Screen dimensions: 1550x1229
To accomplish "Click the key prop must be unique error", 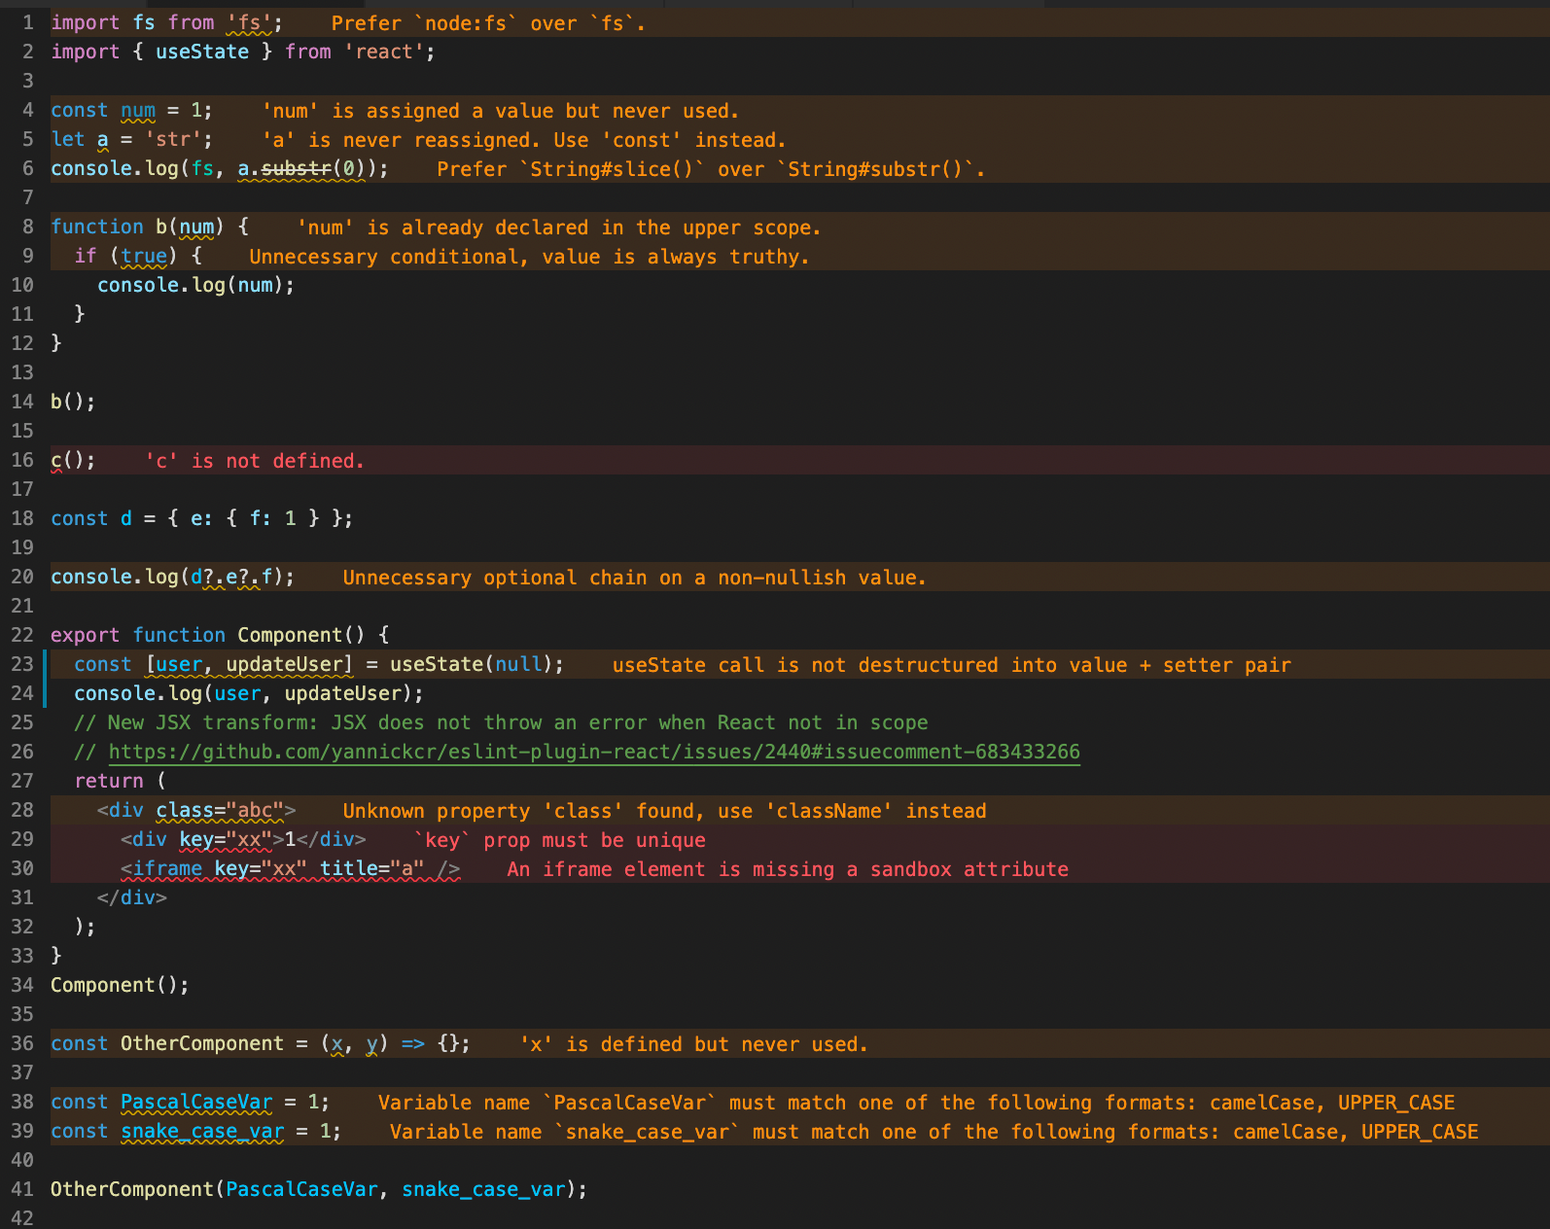I will [560, 840].
